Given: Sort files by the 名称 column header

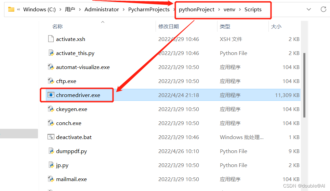Looking at the screenshot, I should (57, 26).
